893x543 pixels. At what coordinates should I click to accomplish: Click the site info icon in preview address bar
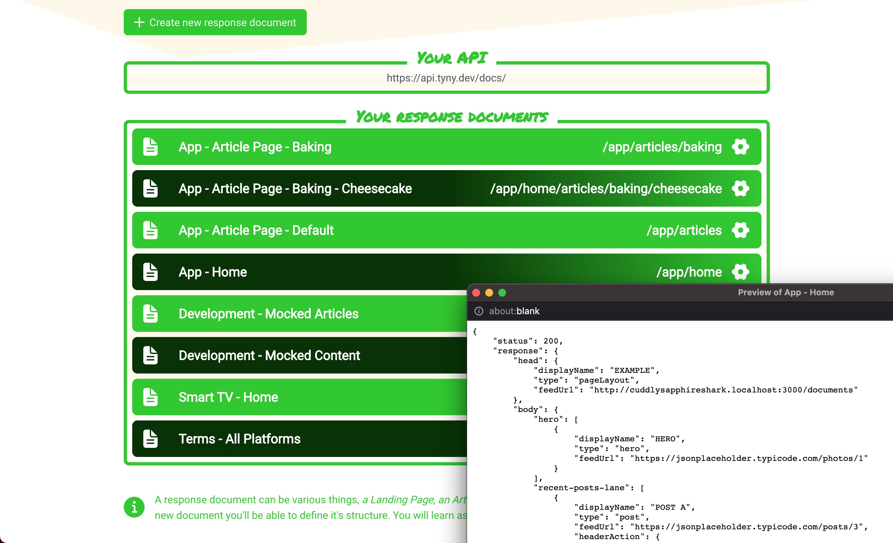coord(479,311)
